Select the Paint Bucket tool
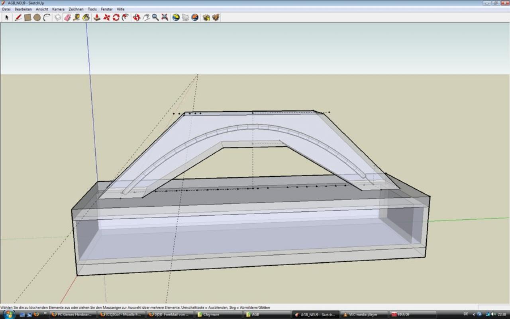Screen dimensions: 510x319 pos(86,18)
